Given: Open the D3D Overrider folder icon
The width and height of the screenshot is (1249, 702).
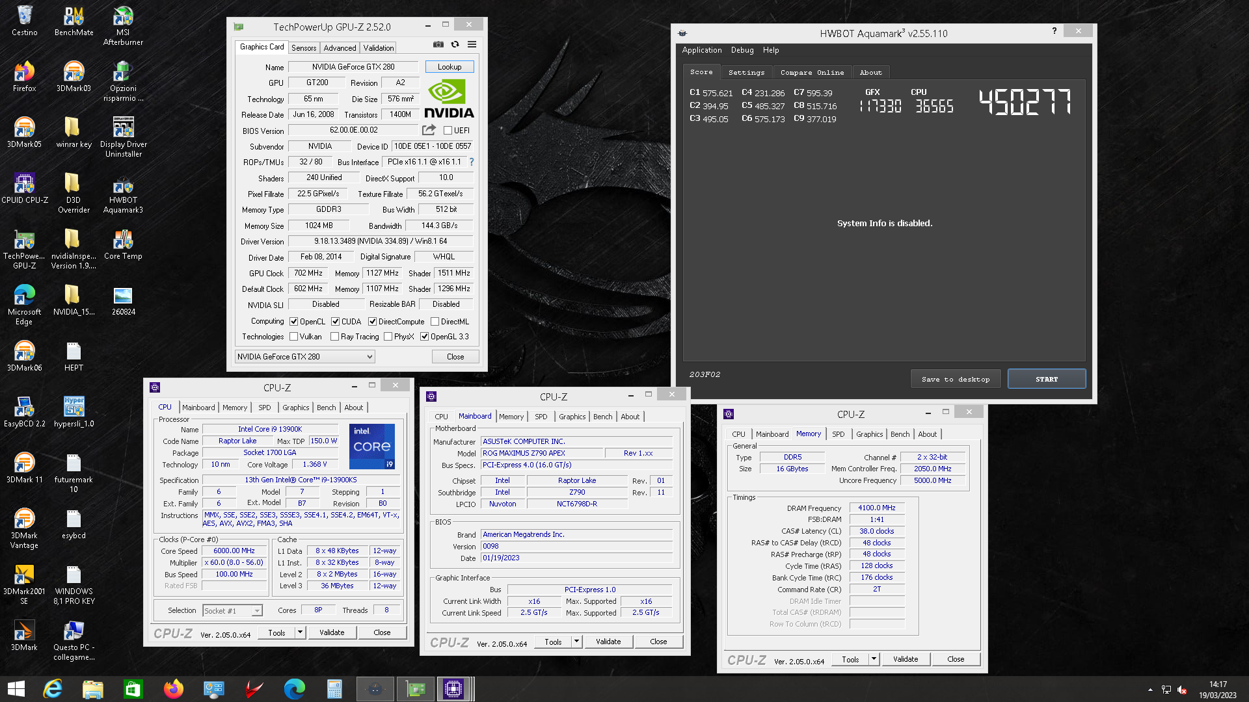Looking at the screenshot, I should (x=74, y=194).
